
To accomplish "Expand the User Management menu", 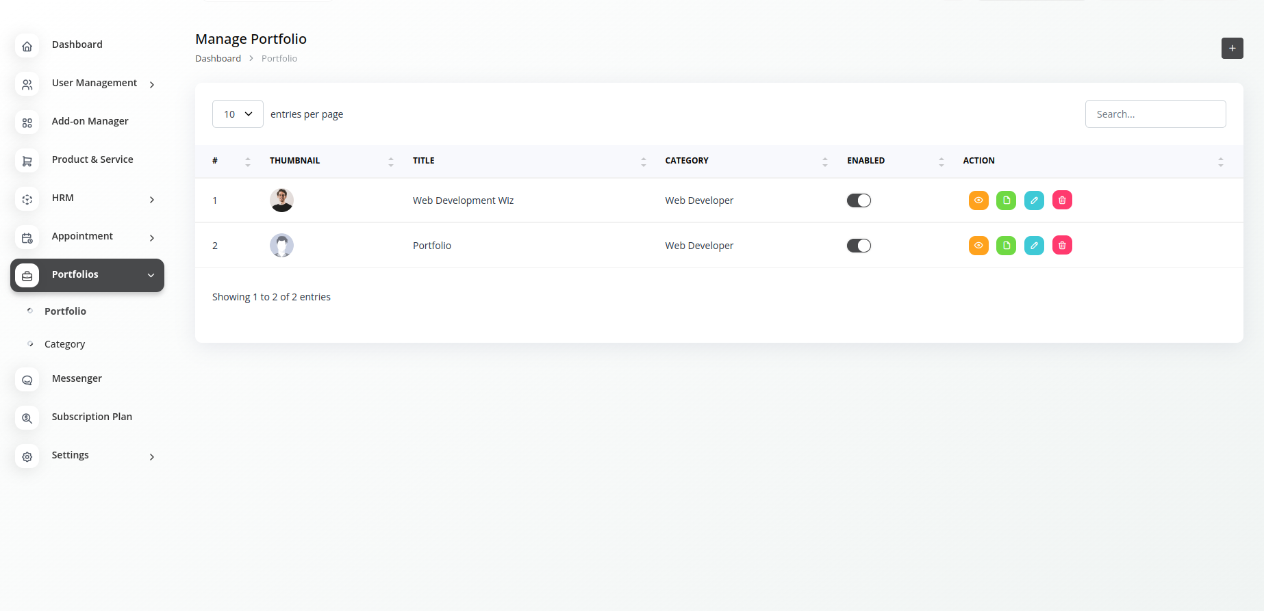I will (x=94, y=83).
